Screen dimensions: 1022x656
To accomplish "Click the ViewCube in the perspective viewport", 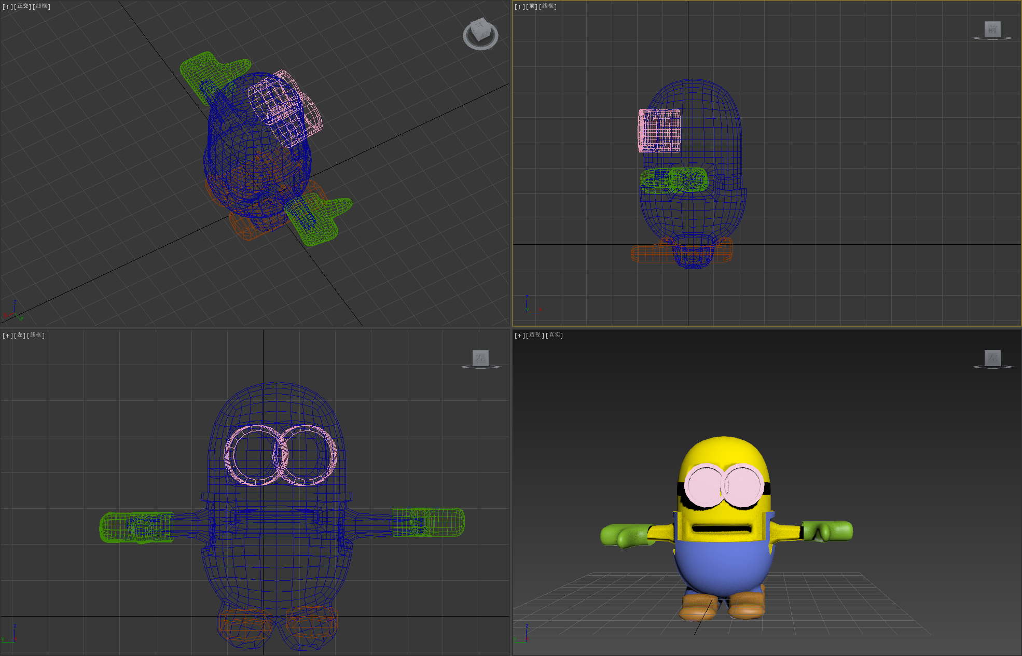I will coord(992,358).
